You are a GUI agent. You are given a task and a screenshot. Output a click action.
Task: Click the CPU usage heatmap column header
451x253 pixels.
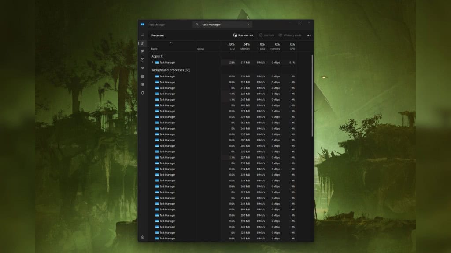(x=231, y=46)
